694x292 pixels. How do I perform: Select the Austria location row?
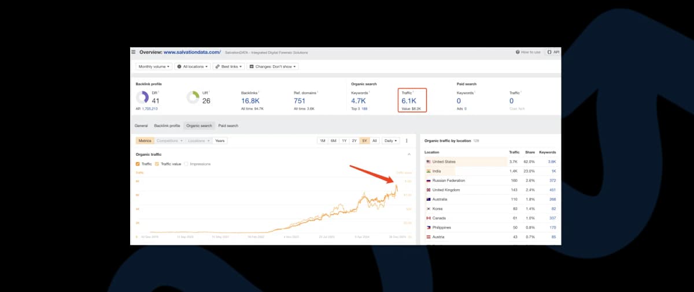pyautogui.click(x=490, y=237)
